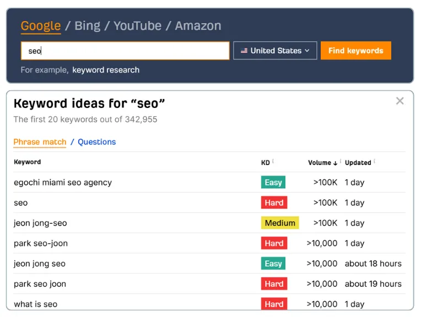This screenshot has width=421, height=317.
Task: Click the Easy badge for 'egochi miami seo agency'
Action: (x=273, y=182)
